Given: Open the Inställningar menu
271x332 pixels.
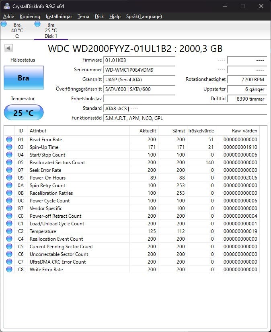Looking at the screenshot, I should point(59,16).
